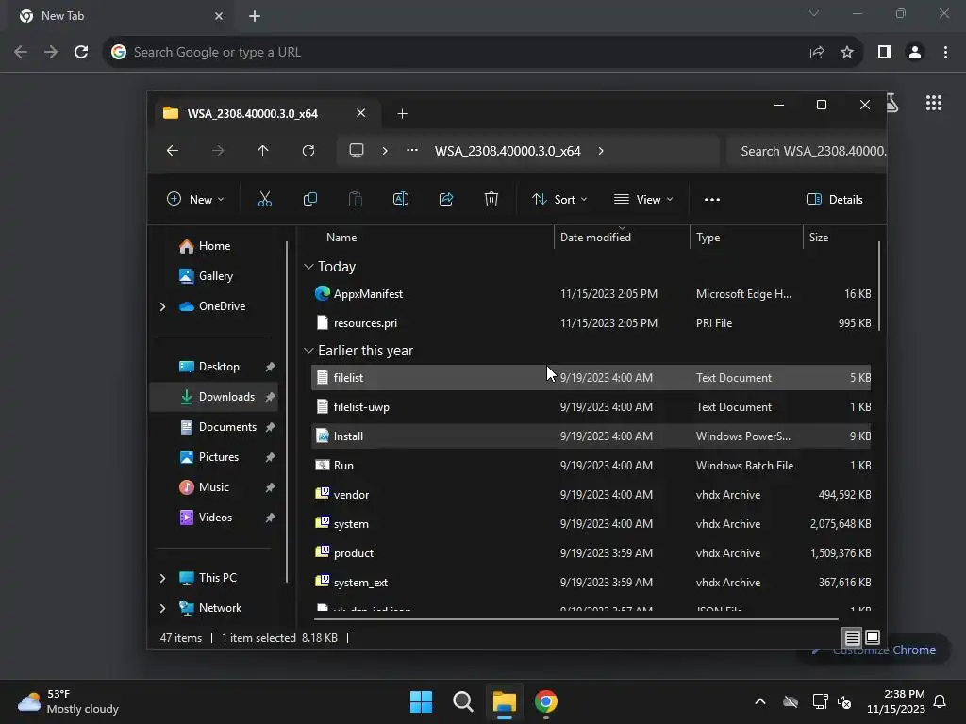This screenshot has height=724, width=966.
Task: Select Music in the navigation pane
Action: [x=214, y=487]
